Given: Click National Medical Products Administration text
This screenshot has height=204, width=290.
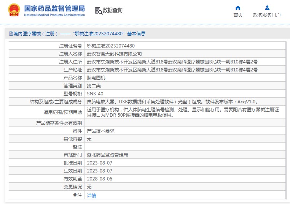Looking at the screenshot, I should pyautogui.click(x=54, y=15).
